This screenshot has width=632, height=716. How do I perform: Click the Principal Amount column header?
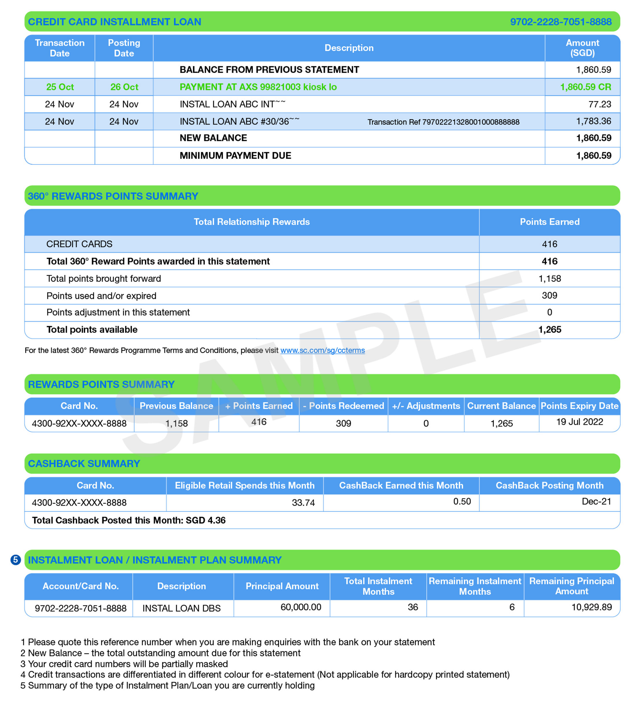click(x=282, y=586)
